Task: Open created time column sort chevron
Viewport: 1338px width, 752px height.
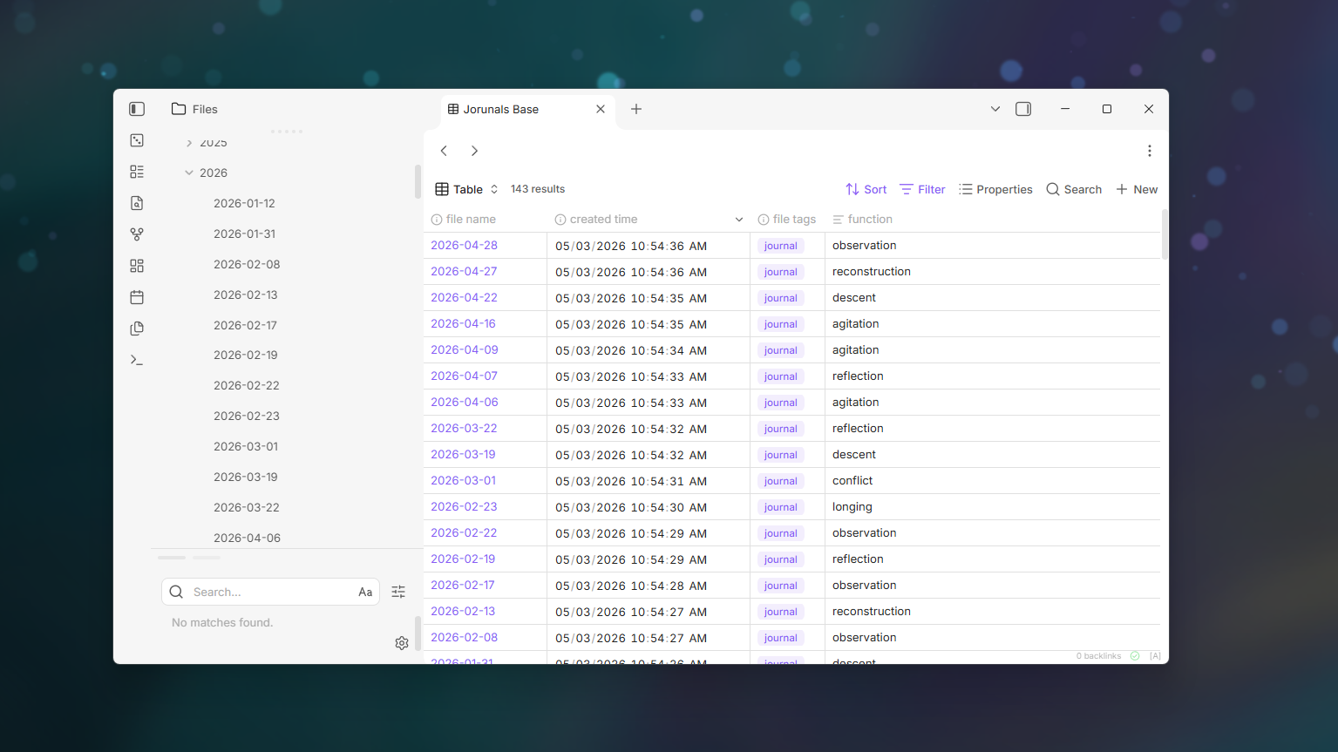Action: click(739, 220)
